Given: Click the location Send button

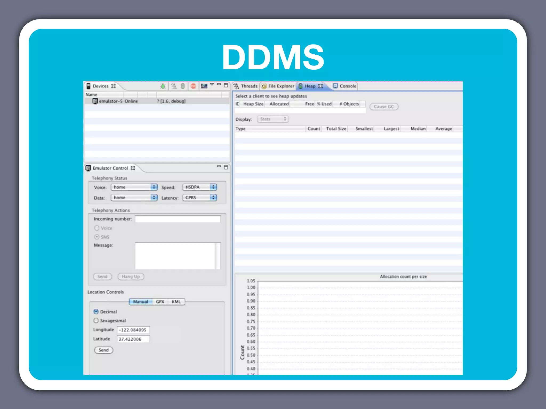Looking at the screenshot, I should coord(104,350).
